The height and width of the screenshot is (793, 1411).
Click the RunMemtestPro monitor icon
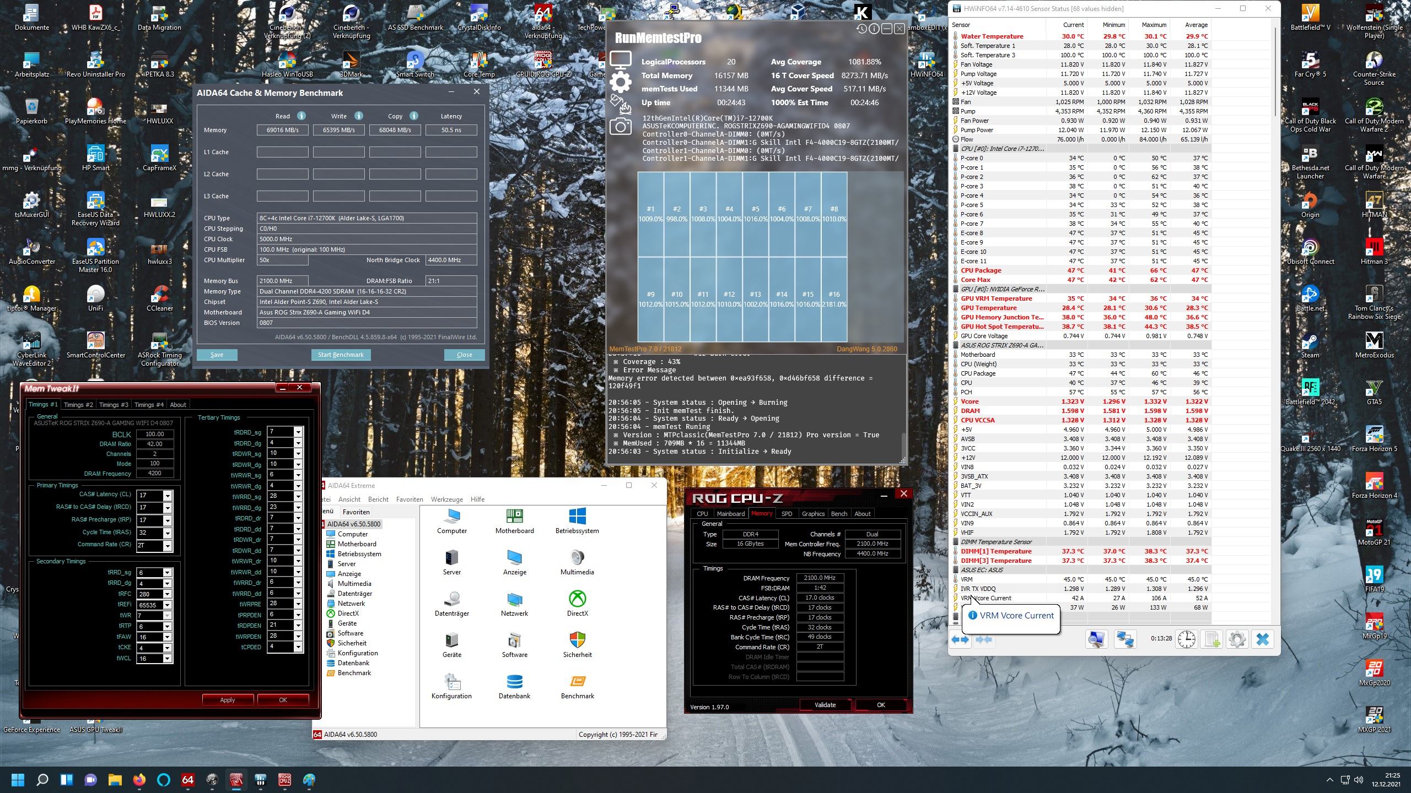pos(620,59)
